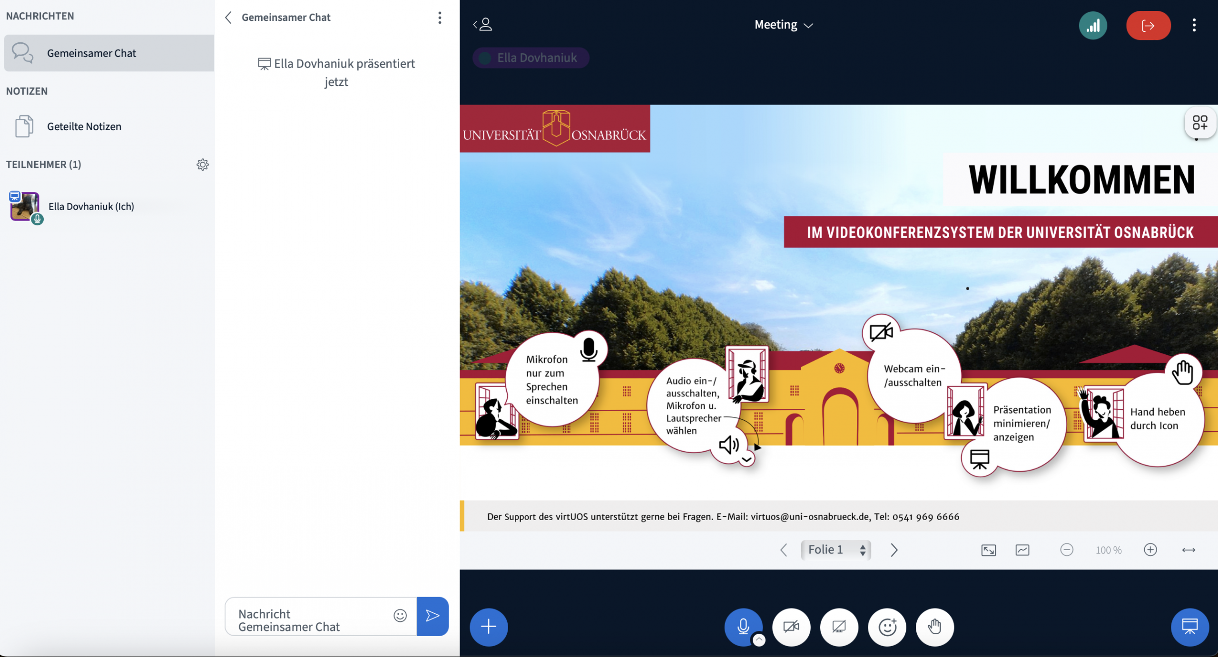Toggle whiteboard annotation toolbar icon
Image resolution: width=1218 pixels, height=657 pixels.
coord(1022,550)
